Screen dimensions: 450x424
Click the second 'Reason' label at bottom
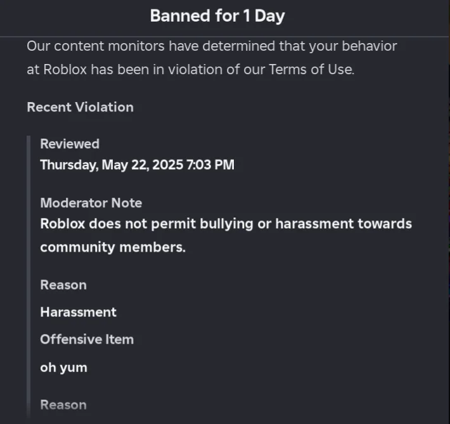[63, 405]
